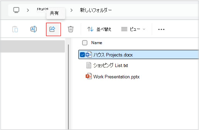
Task: Open the 並べ替え sort menu
Action: 99,29
